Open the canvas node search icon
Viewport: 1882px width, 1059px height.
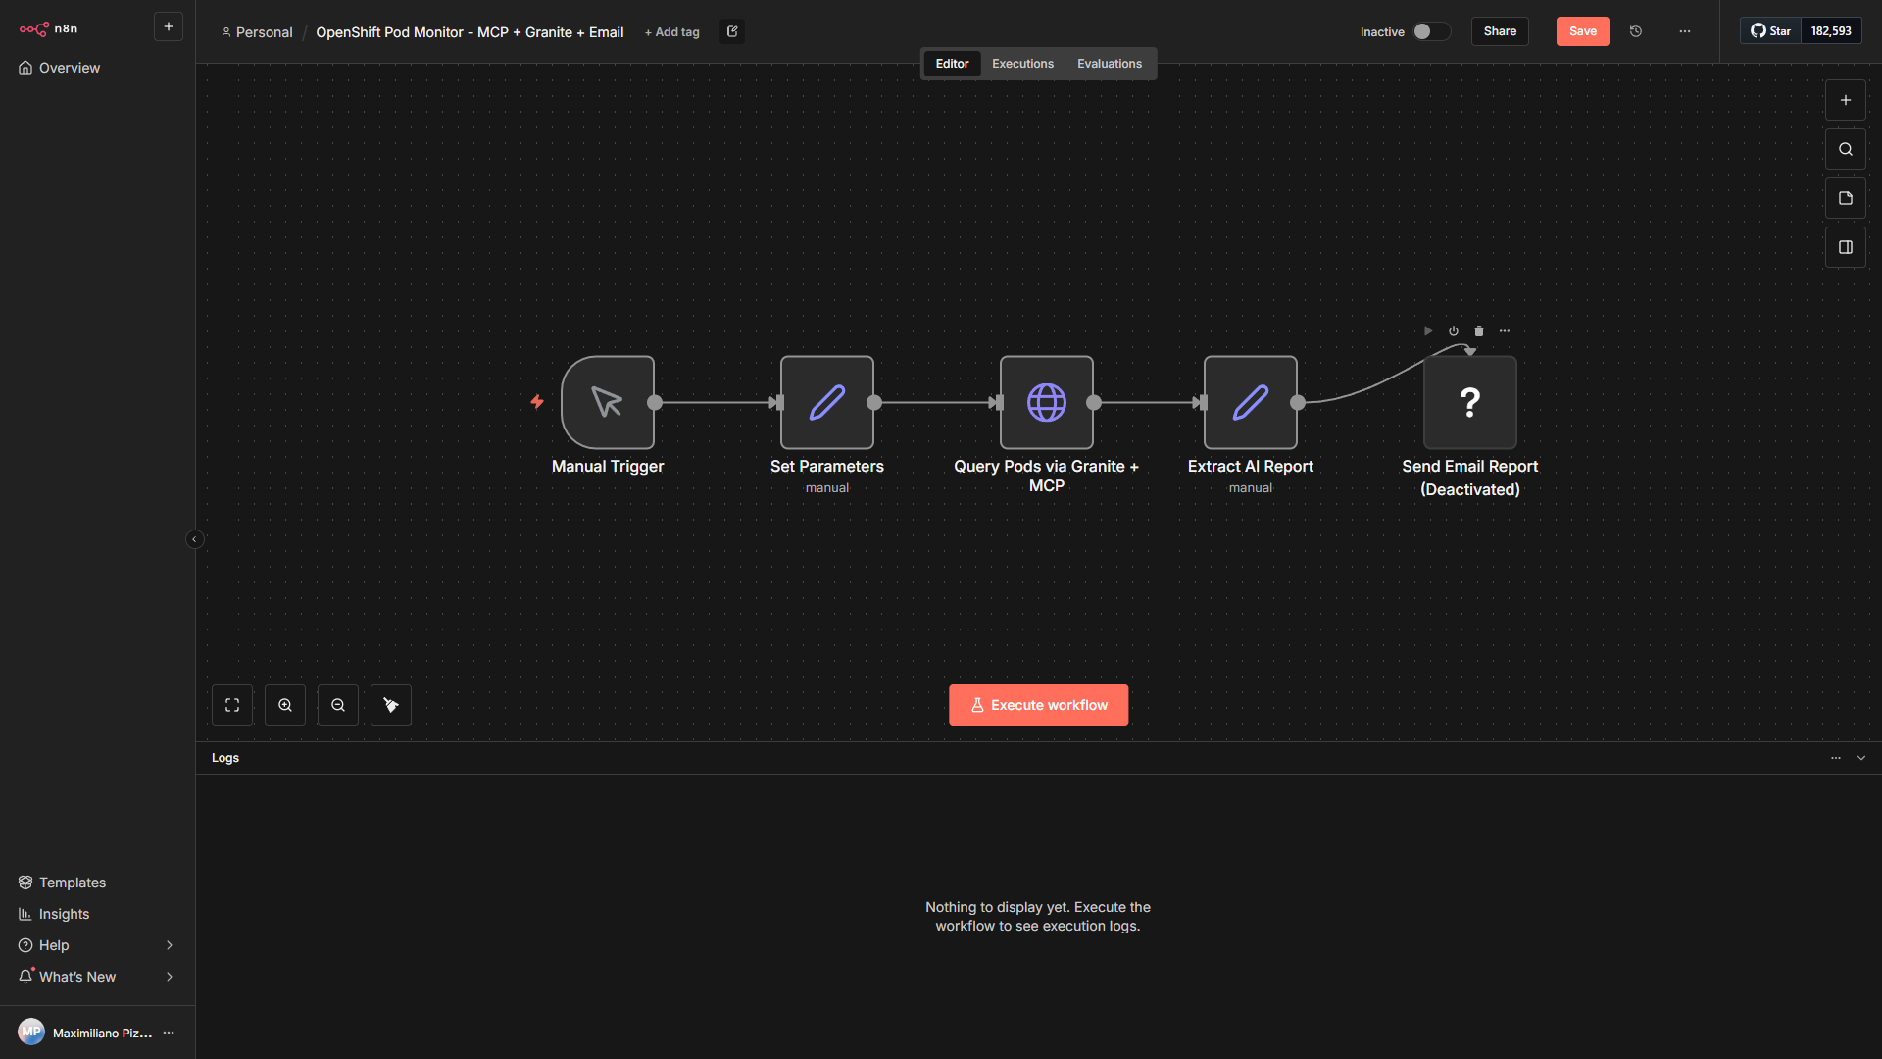(1845, 149)
